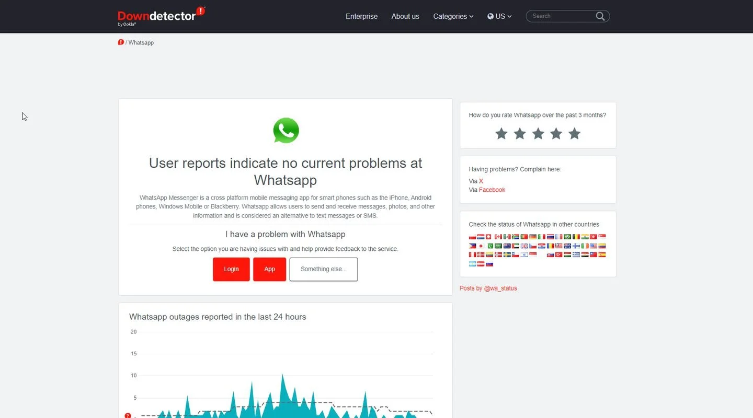Select the Pakistan flag
Image resolution: width=753 pixels, height=418 pixels.
pyautogui.click(x=490, y=246)
